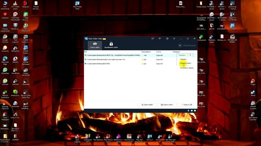Open the Steam desktop icon
261x146 pixels.
(253, 93)
